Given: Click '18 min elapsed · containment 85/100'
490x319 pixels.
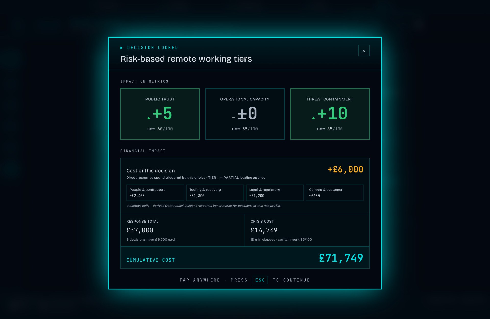Looking at the screenshot, I should pyautogui.click(x=281, y=239).
